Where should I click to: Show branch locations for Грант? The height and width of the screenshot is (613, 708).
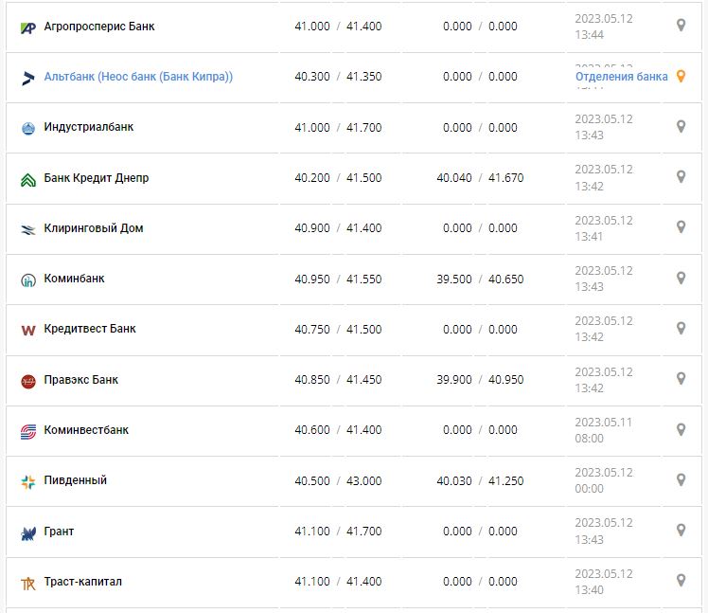click(x=681, y=530)
